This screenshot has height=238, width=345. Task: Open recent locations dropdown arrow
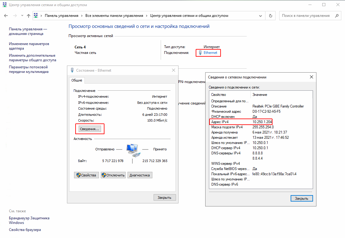[22, 16]
